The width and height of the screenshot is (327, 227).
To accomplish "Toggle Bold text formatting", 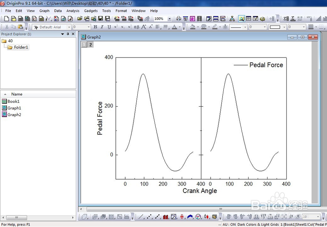I will coord(95,27).
